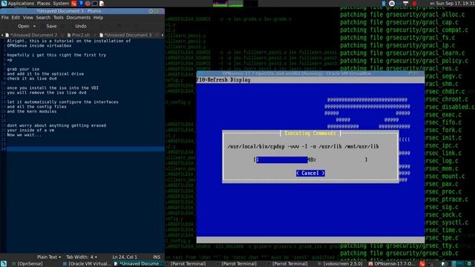Expand the Open recent files dropdown arrow
Screen dimensions: 475x267
[34, 27]
